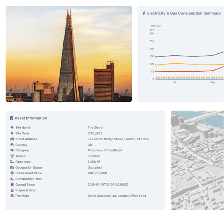Click the value 'The Shard'
224x215 pixels.
coord(95,127)
